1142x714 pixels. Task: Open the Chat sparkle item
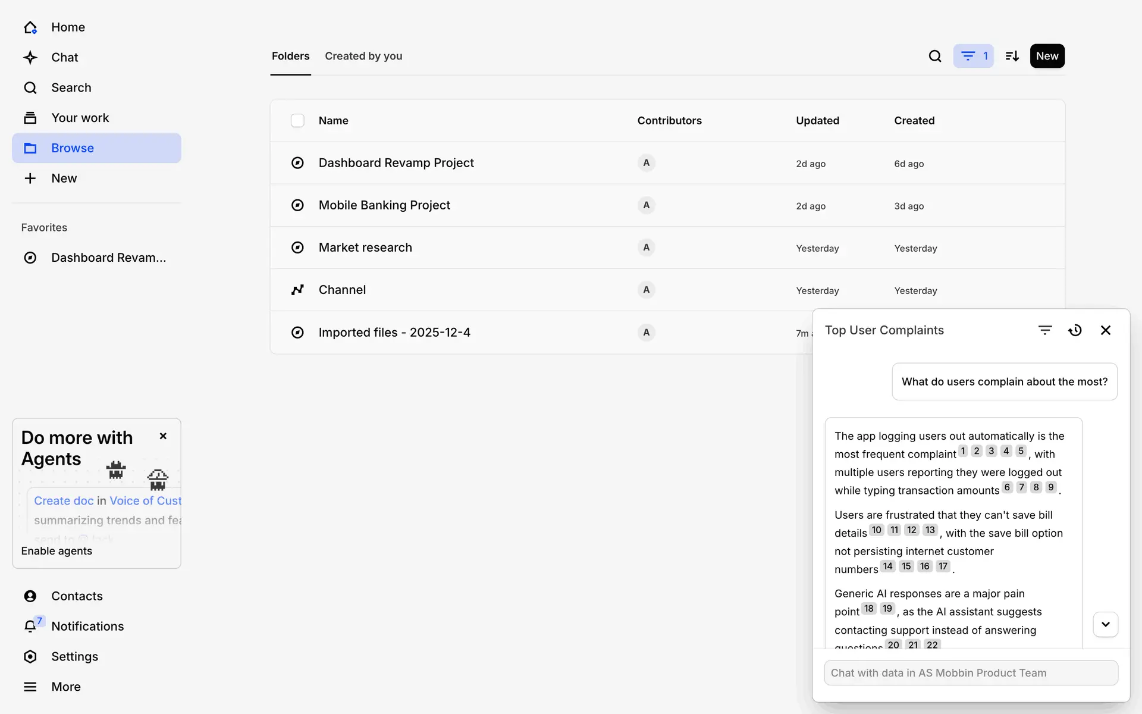coord(64,58)
